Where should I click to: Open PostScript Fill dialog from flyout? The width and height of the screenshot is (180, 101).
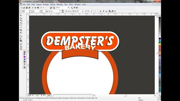click(24, 62)
